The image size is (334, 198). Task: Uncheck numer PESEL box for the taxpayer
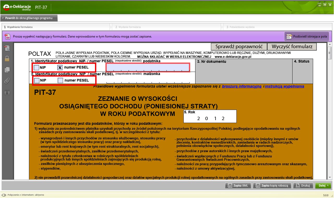60,67
